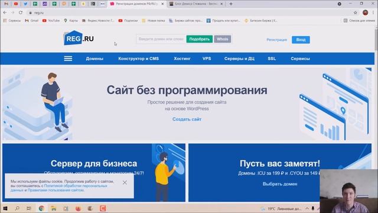
Task: Click the Выбрать домен link
Action: (x=280, y=184)
